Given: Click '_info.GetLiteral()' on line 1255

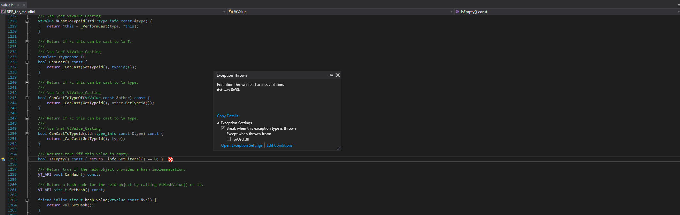Looking at the screenshot, I should 125,159.
